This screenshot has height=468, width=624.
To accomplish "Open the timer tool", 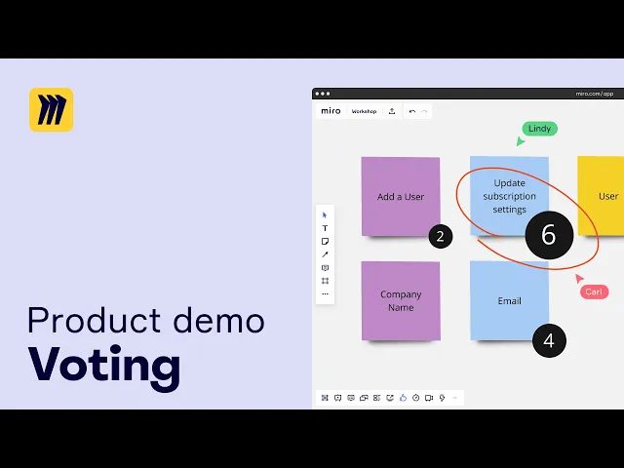I will (x=416, y=398).
